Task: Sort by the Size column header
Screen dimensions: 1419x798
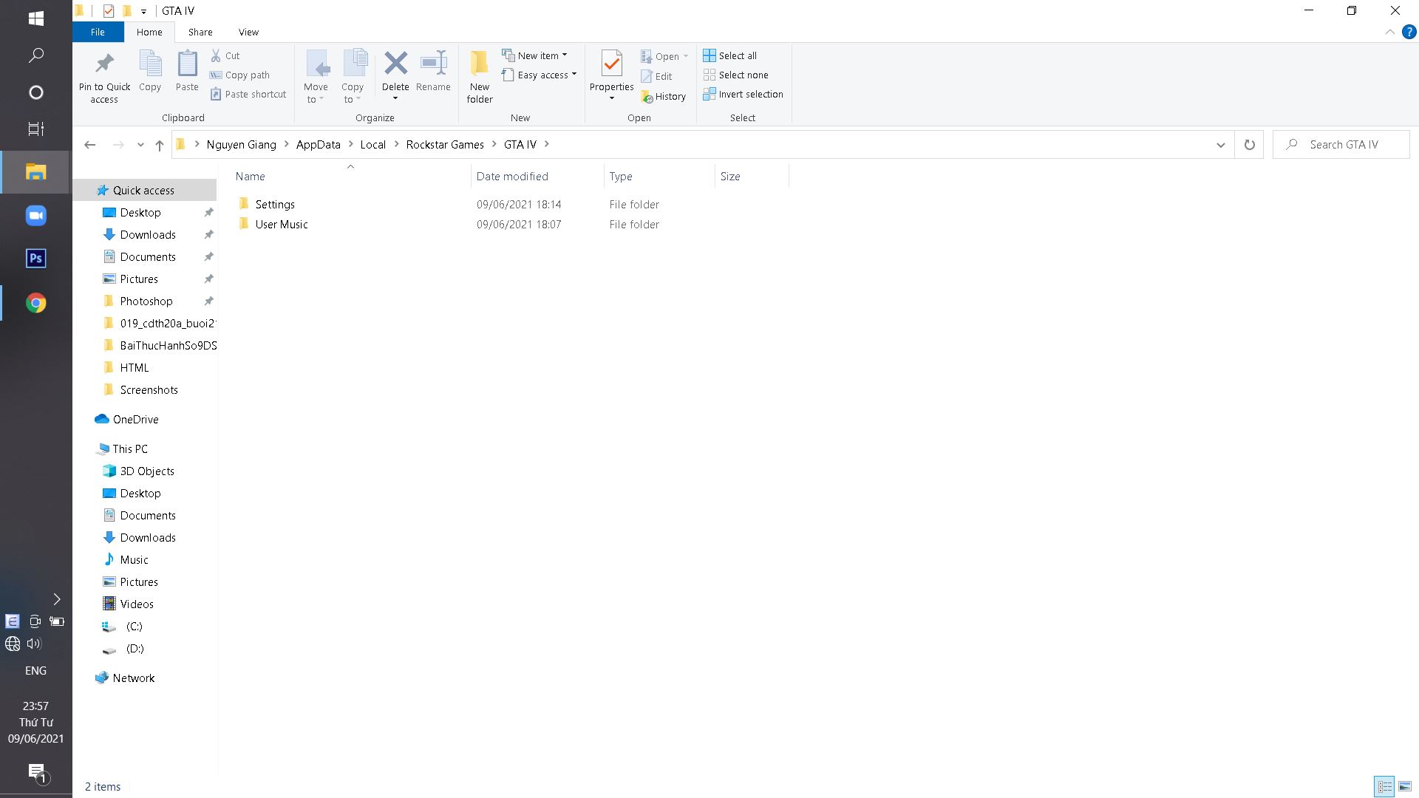Action: (x=752, y=176)
